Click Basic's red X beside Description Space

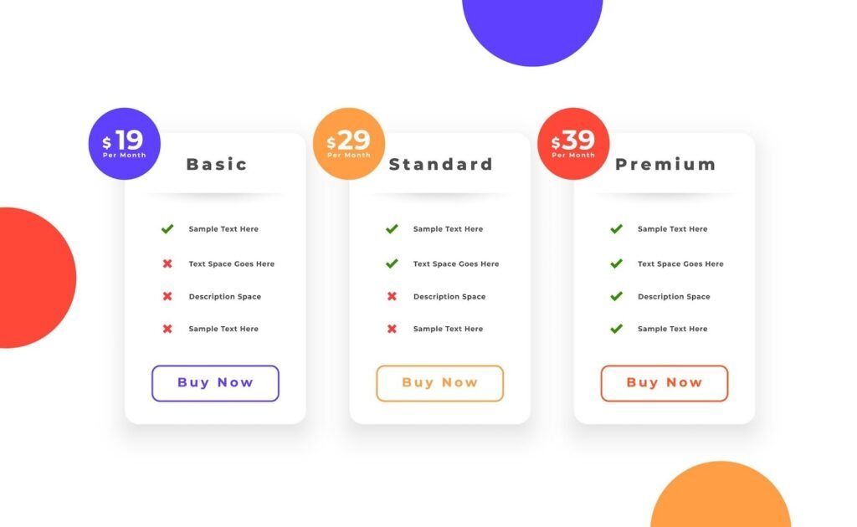167,296
